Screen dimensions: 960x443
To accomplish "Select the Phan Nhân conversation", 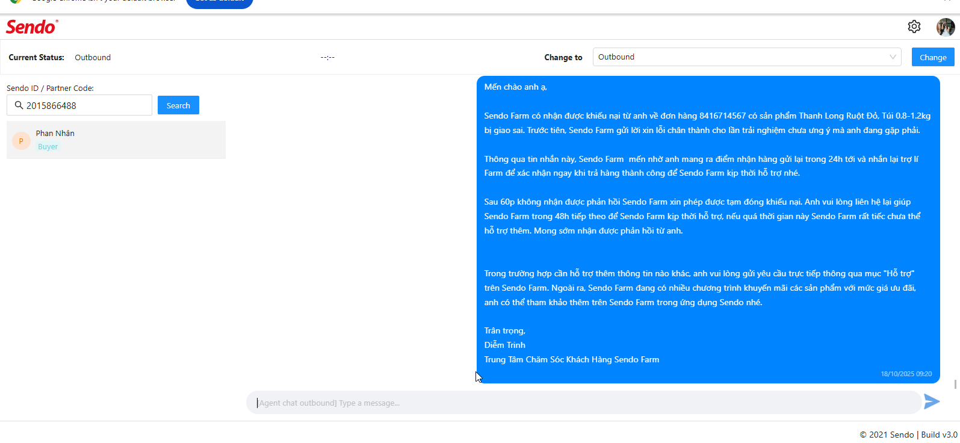I will point(116,140).
